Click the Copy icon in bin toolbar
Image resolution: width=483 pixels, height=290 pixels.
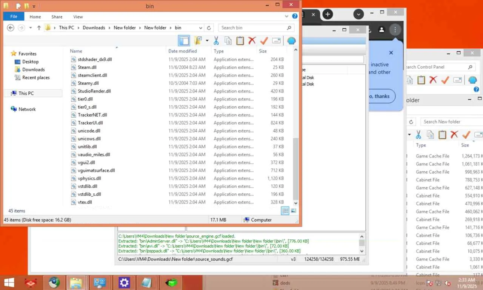(x=228, y=40)
